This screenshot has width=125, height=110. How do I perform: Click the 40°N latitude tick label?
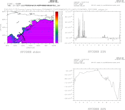(4, 27)
